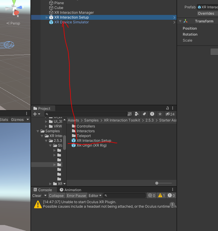The height and width of the screenshot is (231, 218).
Task: Toggle Console info messages filter
Action: tap(152, 196)
